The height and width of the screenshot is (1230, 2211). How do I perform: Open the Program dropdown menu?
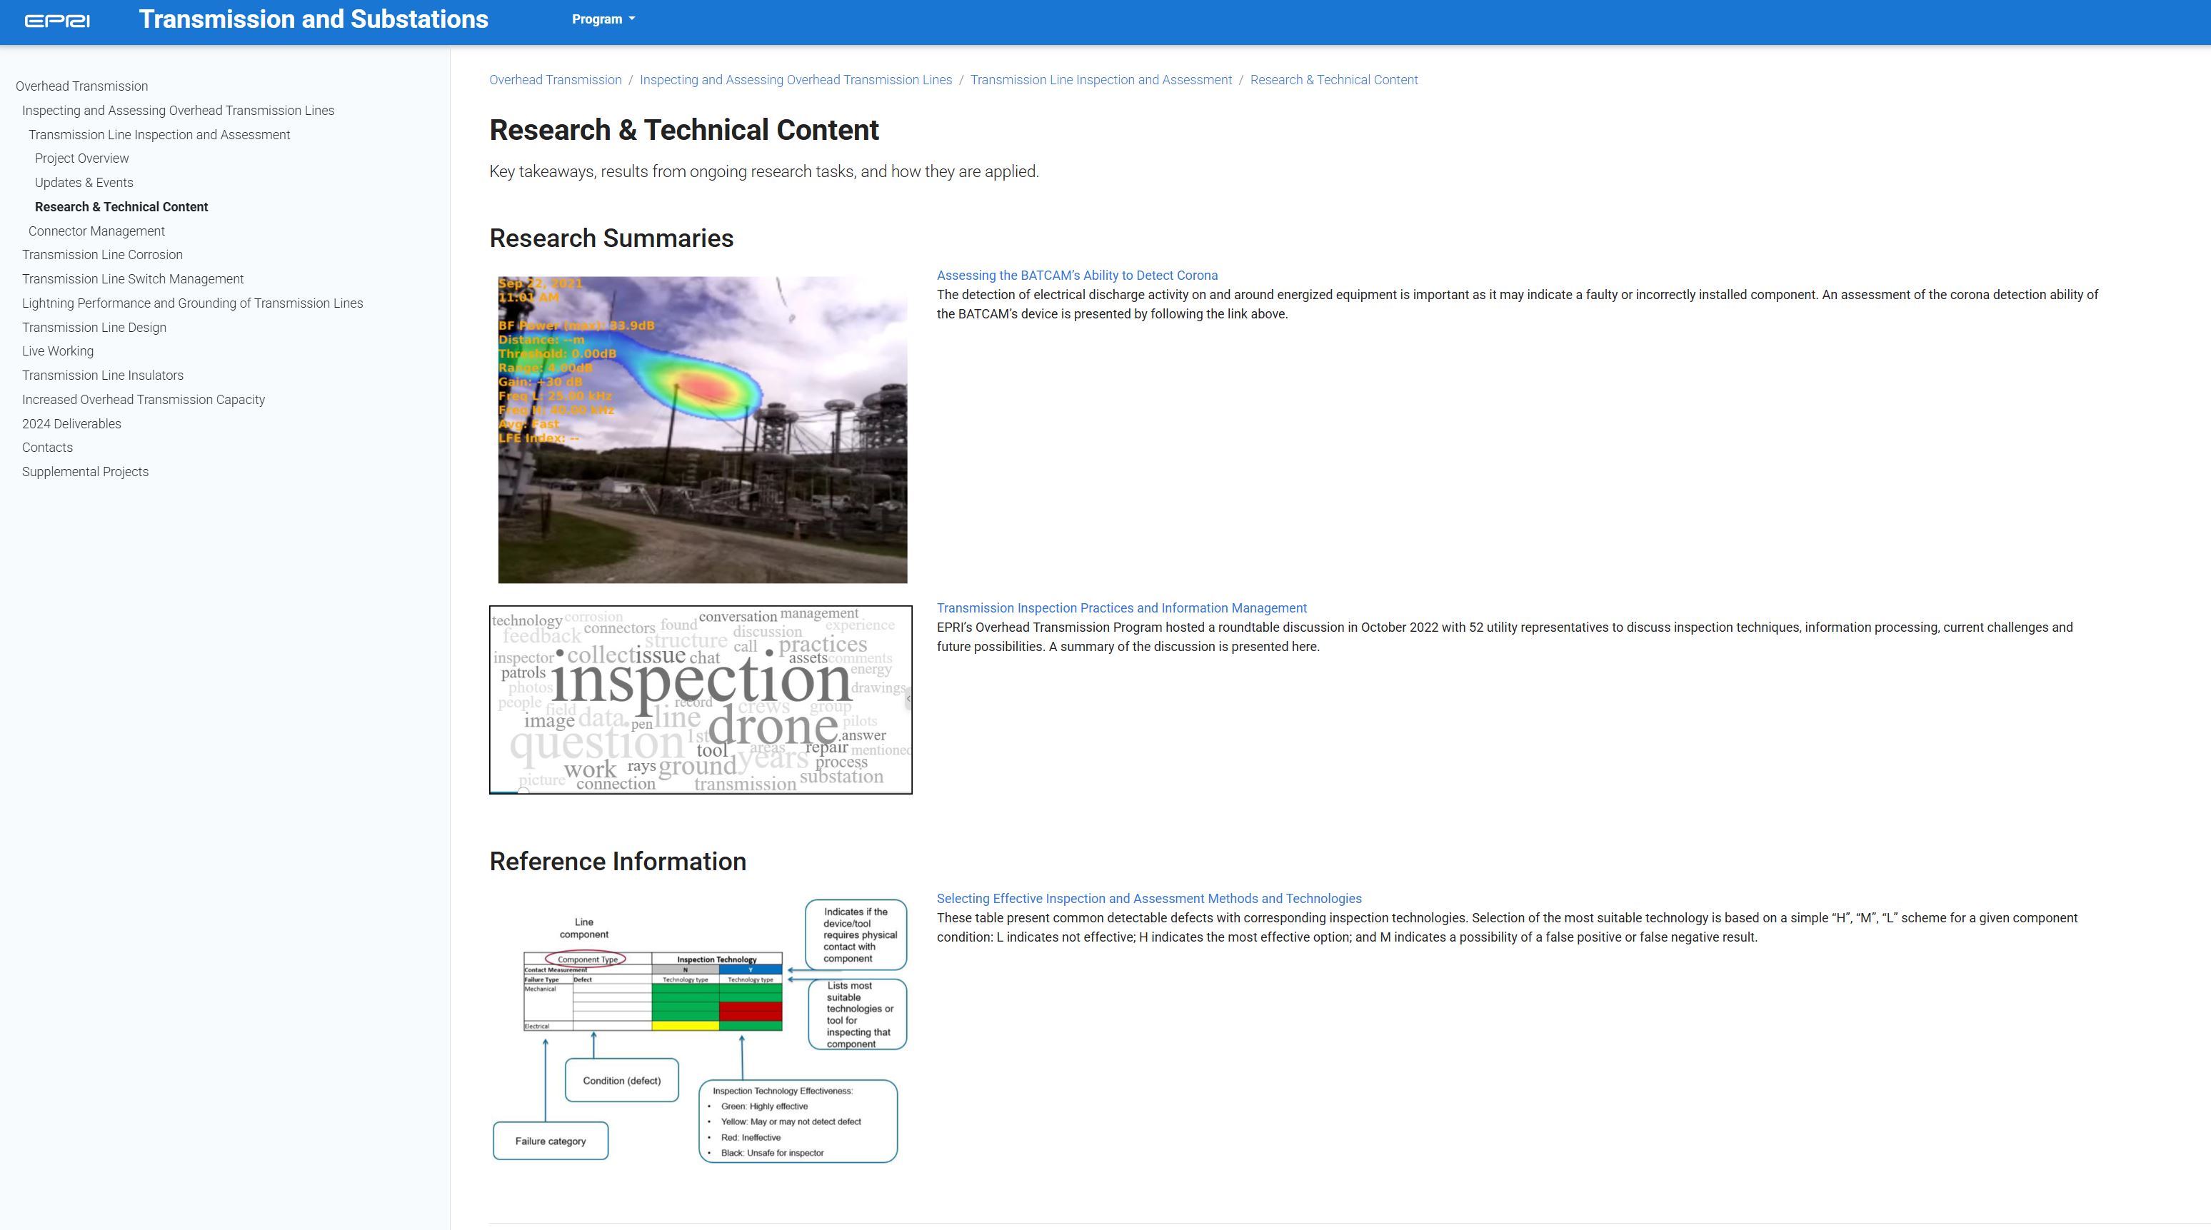coord(603,19)
